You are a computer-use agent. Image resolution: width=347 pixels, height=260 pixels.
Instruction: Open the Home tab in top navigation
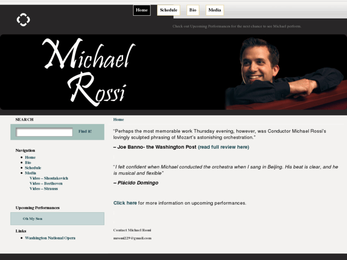[142, 10]
